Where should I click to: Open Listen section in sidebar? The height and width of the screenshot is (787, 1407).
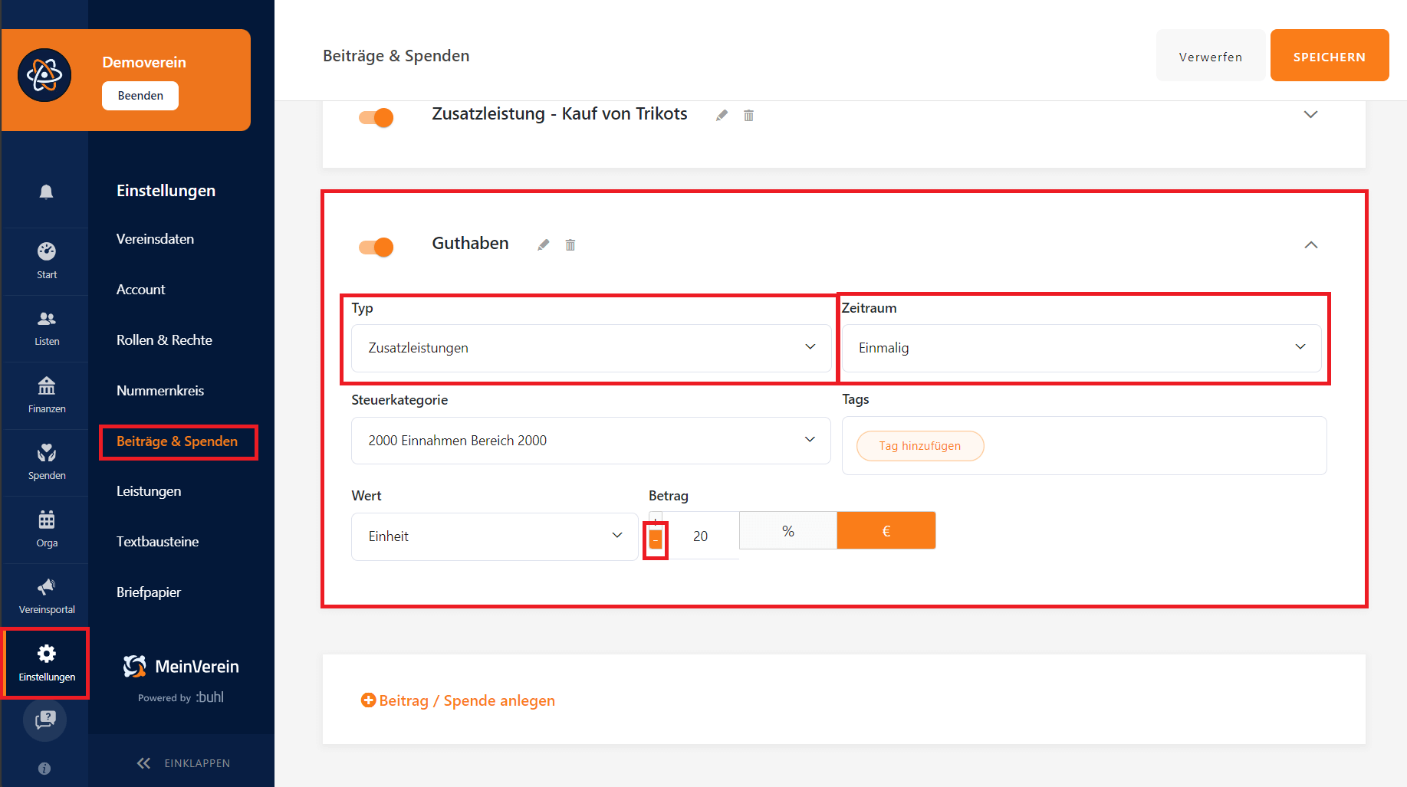click(x=47, y=328)
